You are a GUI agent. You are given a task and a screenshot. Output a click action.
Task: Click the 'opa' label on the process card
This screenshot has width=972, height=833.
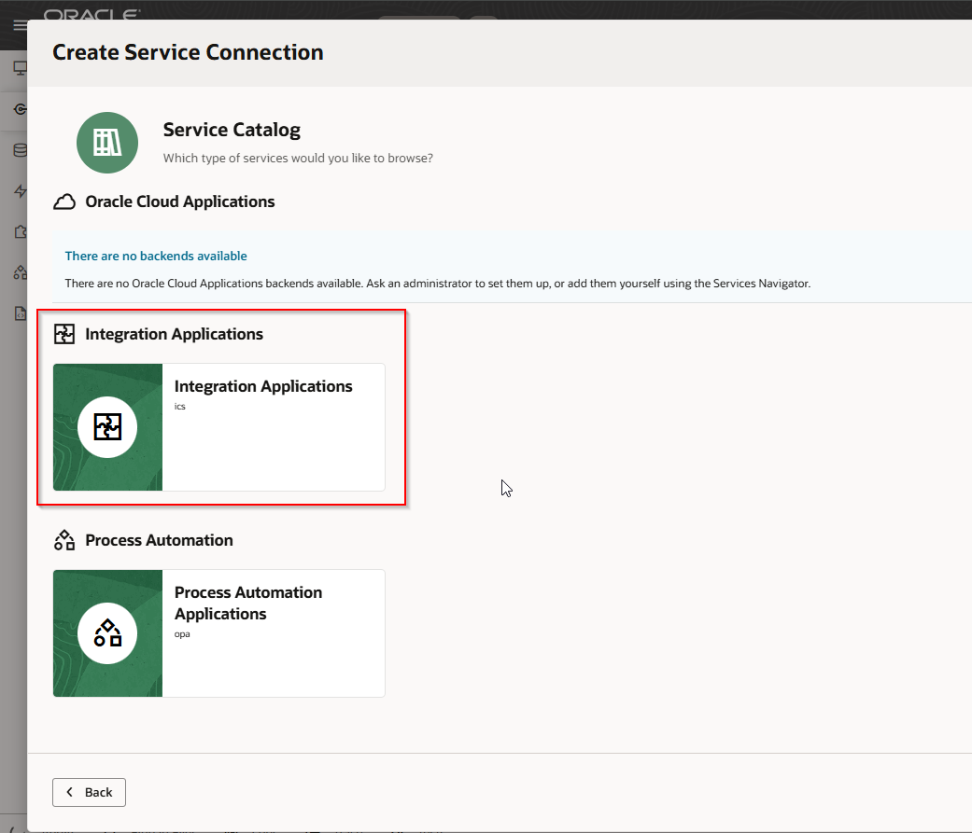click(182, 634)
